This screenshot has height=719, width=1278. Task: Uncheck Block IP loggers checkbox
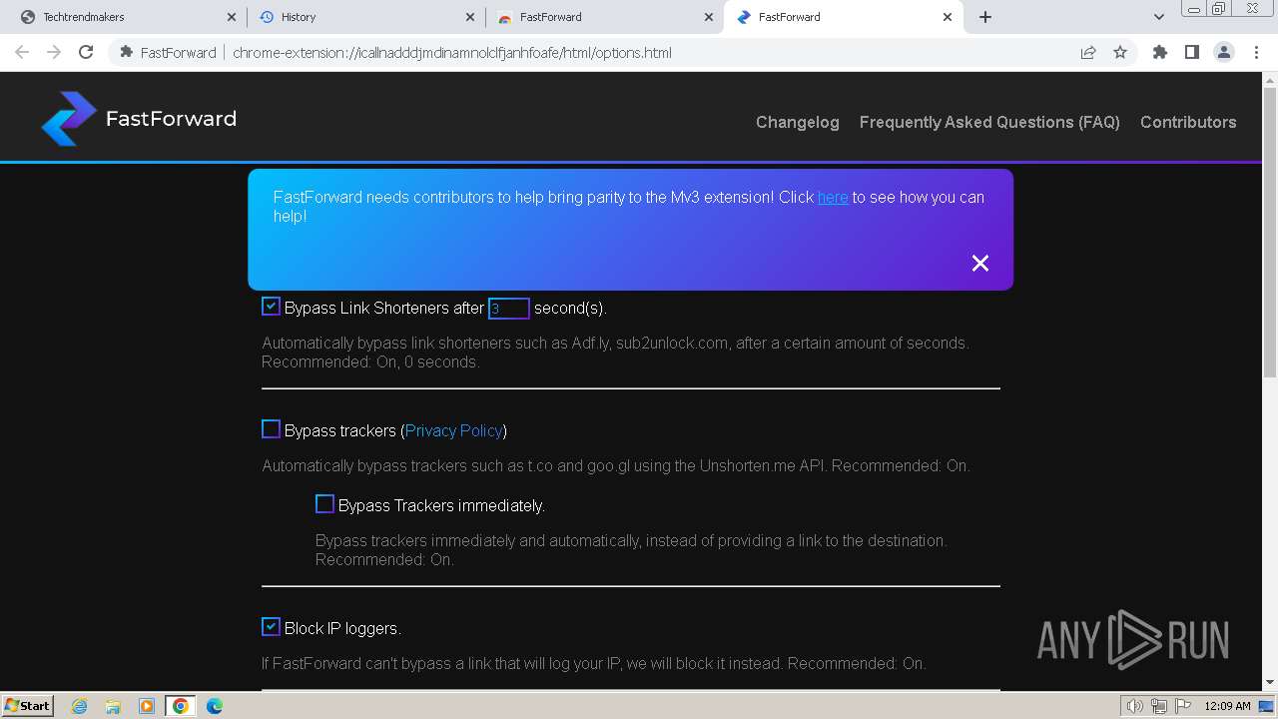tap(271, 627)
